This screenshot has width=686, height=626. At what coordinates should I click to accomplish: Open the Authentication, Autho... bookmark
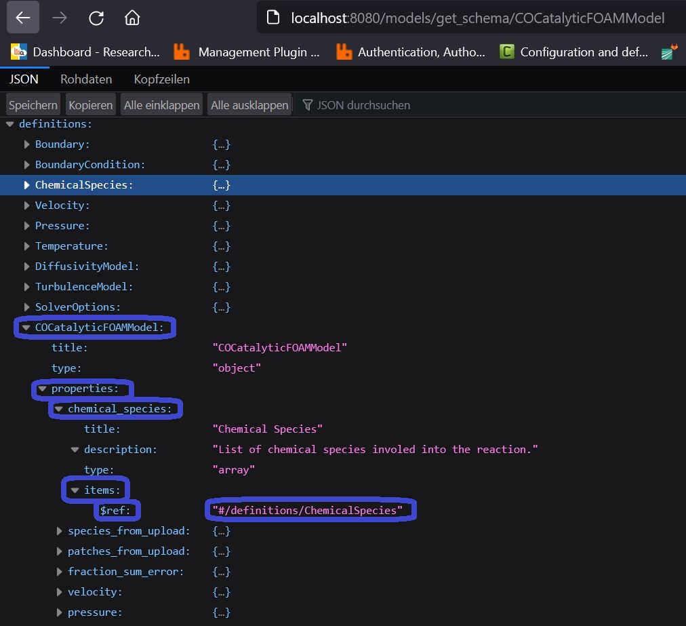(x=410, y=52)
